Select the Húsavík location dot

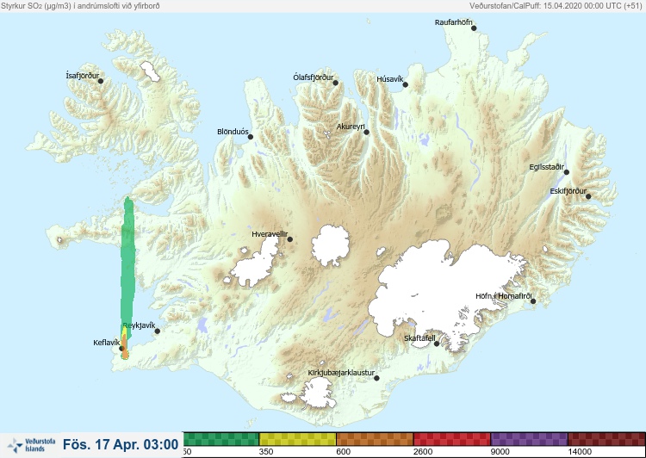(x=405, y=84)
